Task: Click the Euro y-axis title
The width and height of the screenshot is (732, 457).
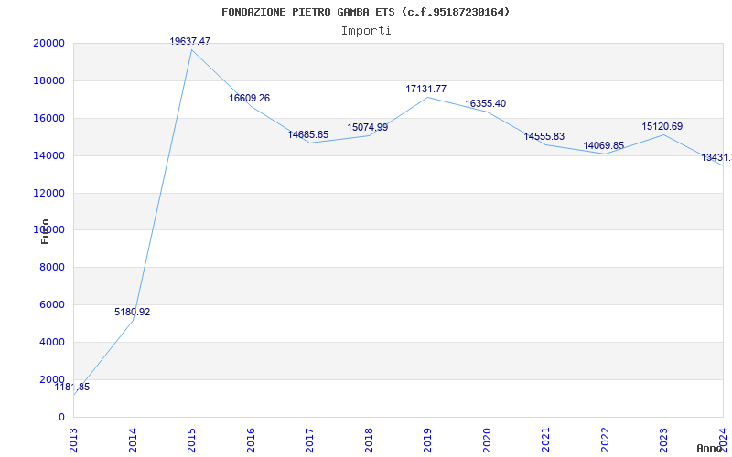Action: (x=45, y=231)
